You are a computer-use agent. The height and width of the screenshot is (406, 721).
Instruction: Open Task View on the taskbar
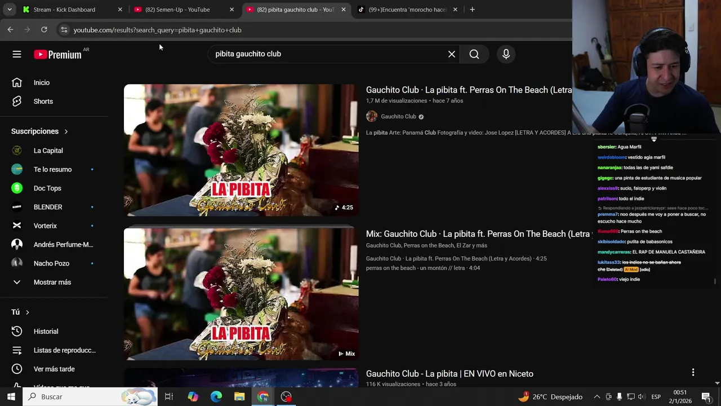[168, 397]
